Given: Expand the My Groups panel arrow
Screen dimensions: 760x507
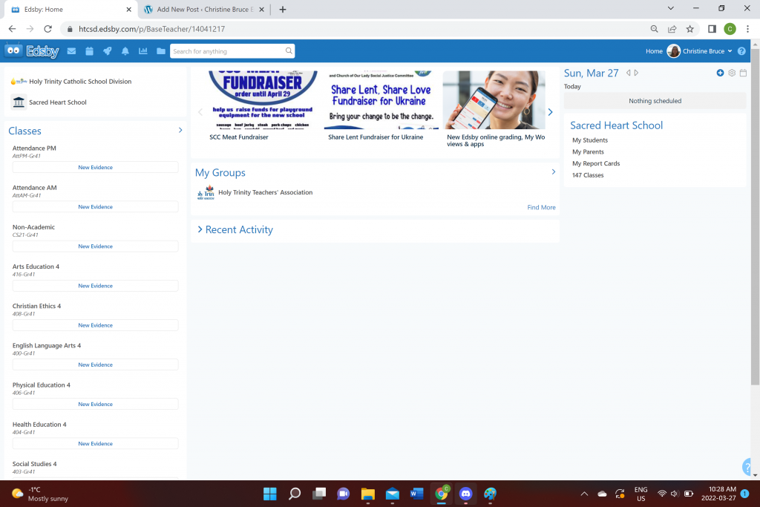Looking at the screenshot, I should click(x=554, y=171).
